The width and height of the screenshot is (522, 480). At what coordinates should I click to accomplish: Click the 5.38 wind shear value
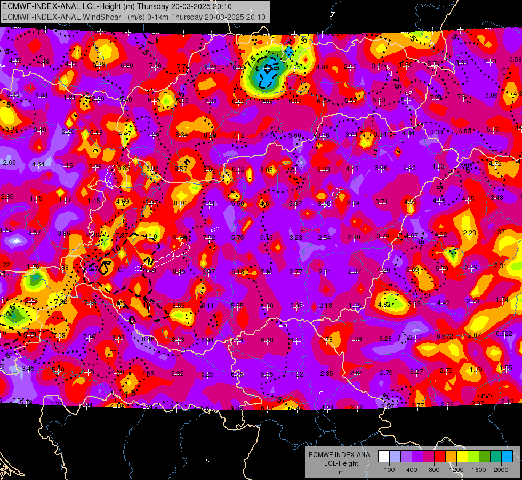(99, 65)
